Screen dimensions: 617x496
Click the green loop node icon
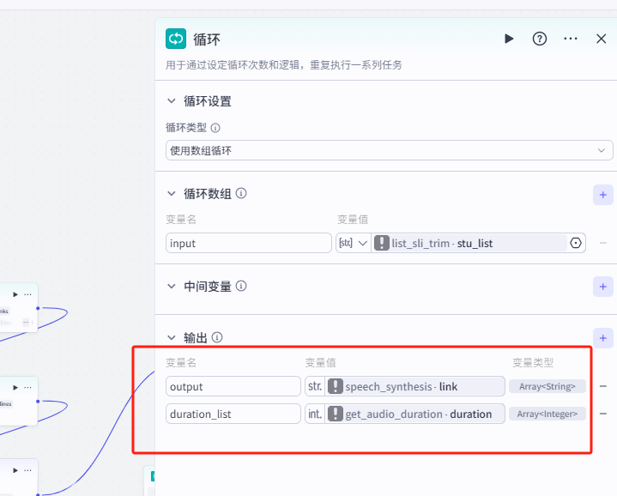176,39
